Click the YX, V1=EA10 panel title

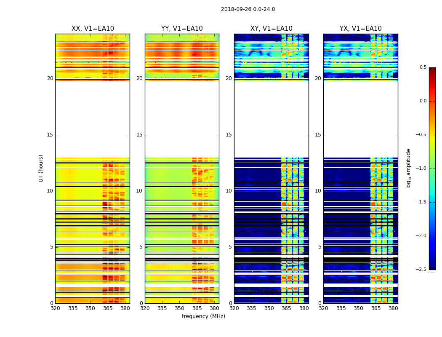pos(360,29)
